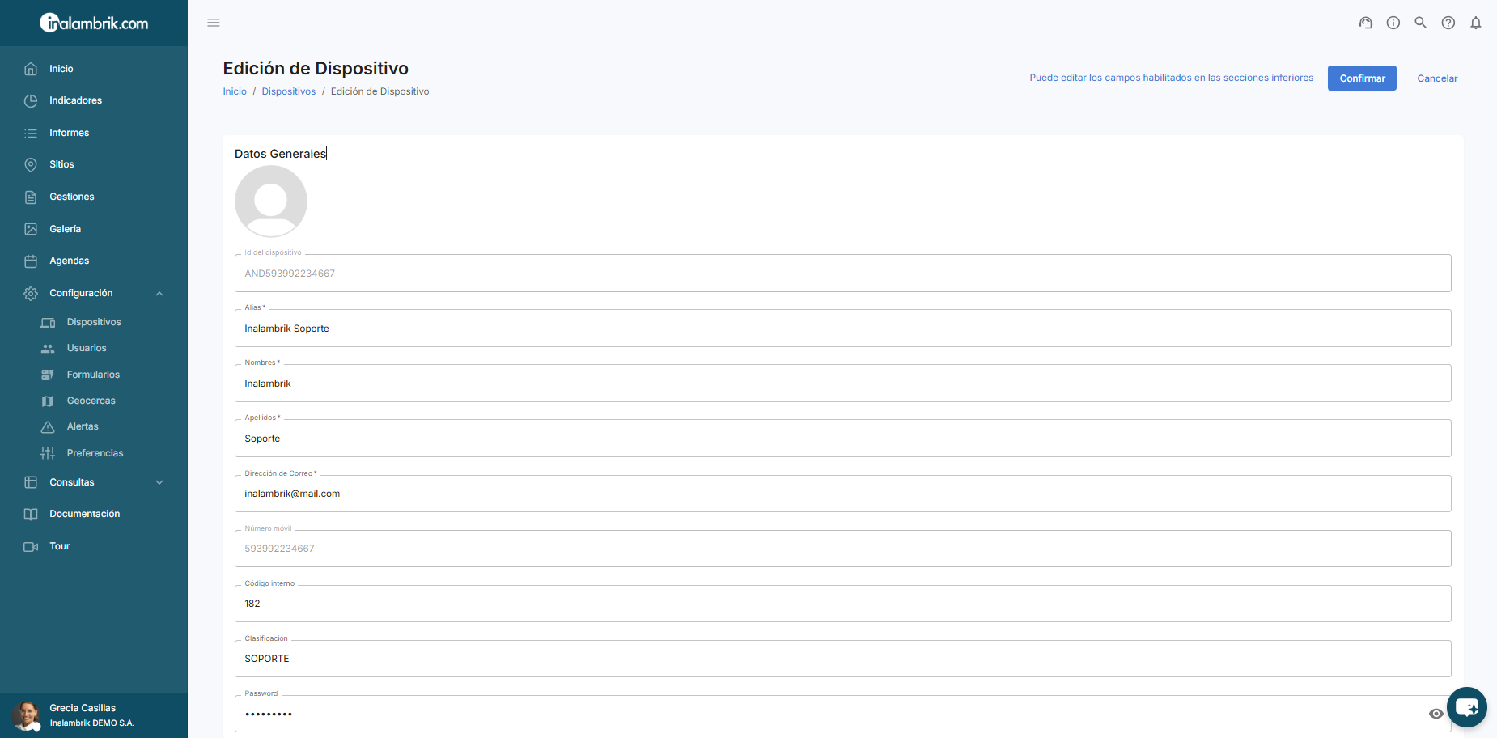This screenshot has height=738, width=1497.
Task: Click the Alertas warning triangle icon
Action: coord(48,426)
